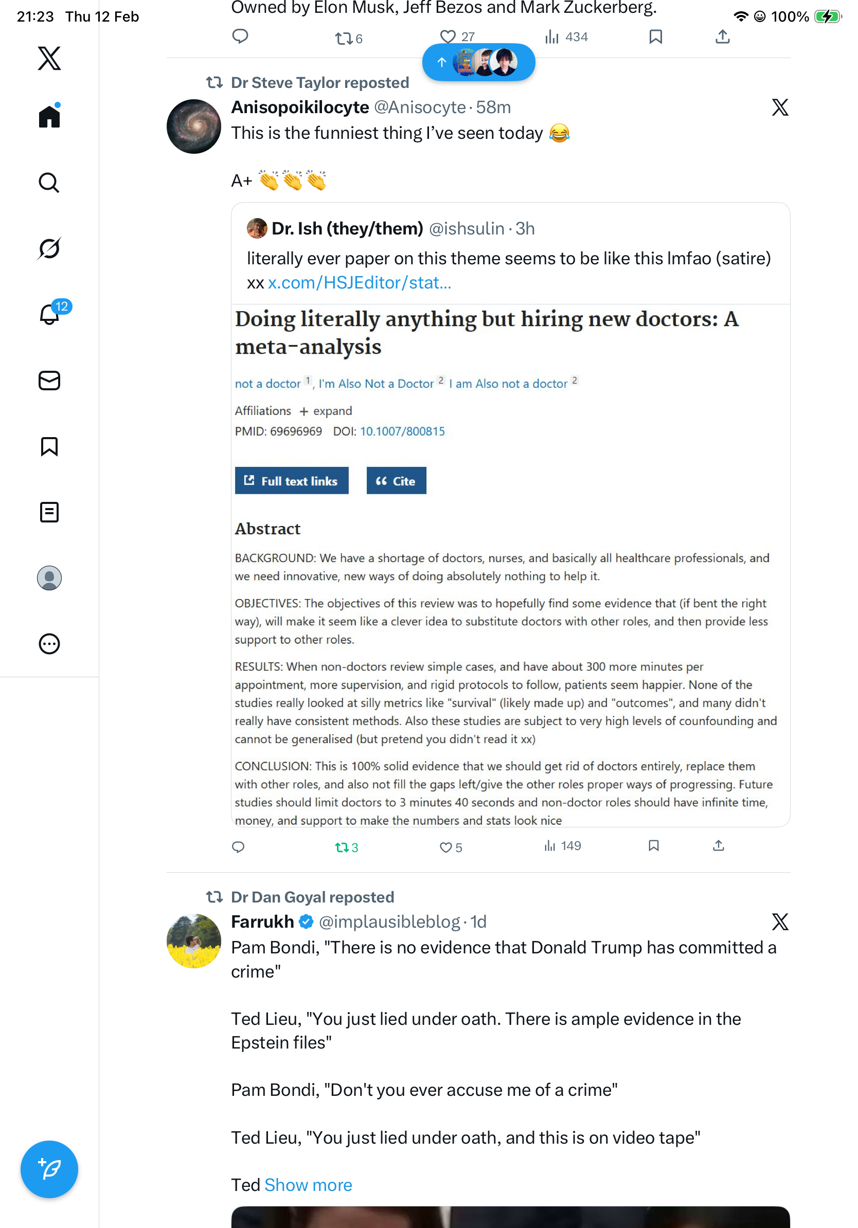Bookmark the Anisopoikilocyte post

(x=653, y=845)
